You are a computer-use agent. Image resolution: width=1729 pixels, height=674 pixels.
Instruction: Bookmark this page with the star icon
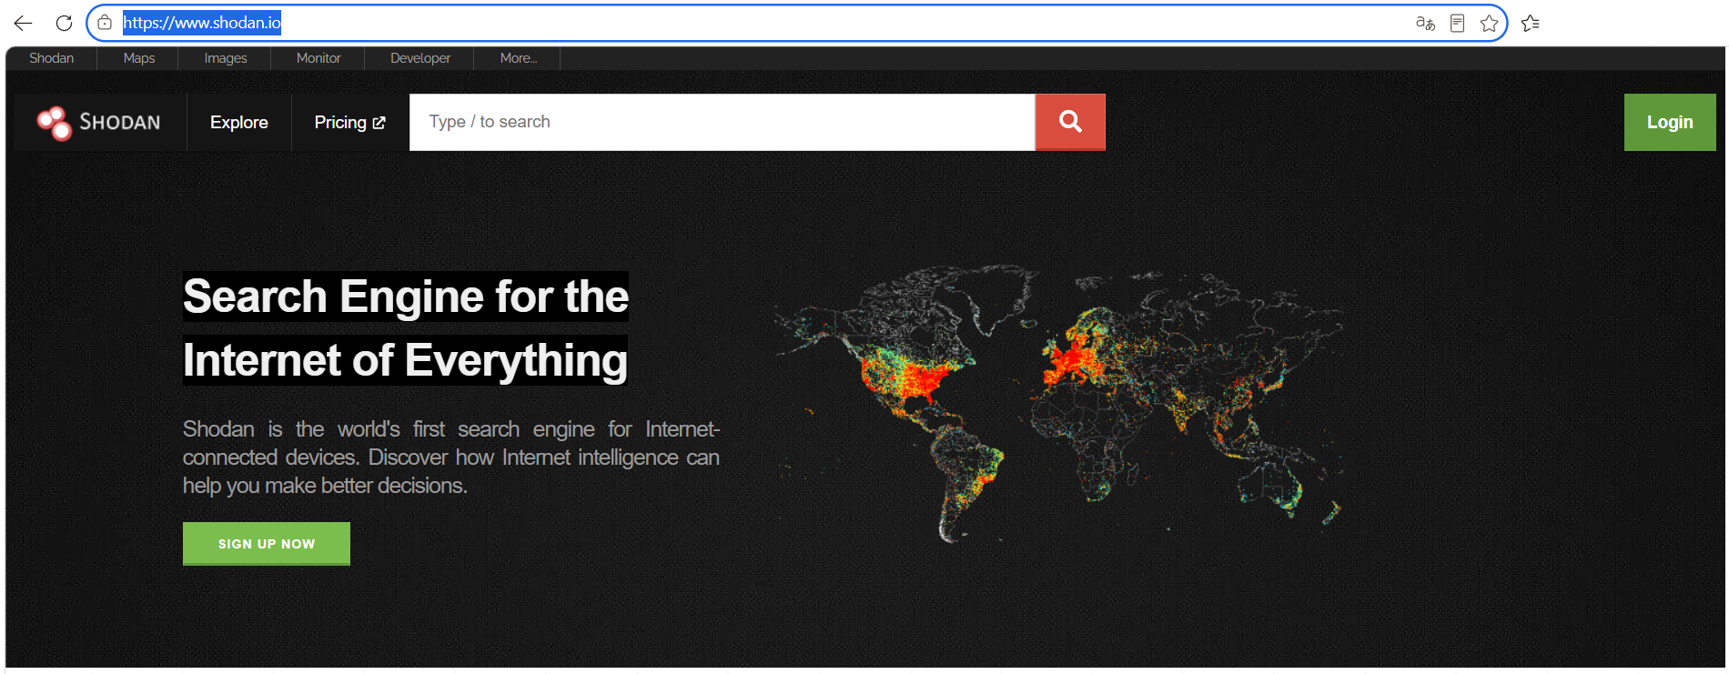[x=1489, y=23]
